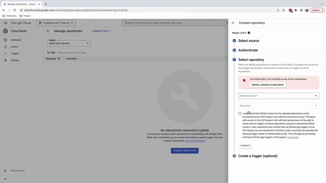Open the Region global (non-regional) dropdown
This screenshot has width=326, height=183.
[x=69, y=43]
